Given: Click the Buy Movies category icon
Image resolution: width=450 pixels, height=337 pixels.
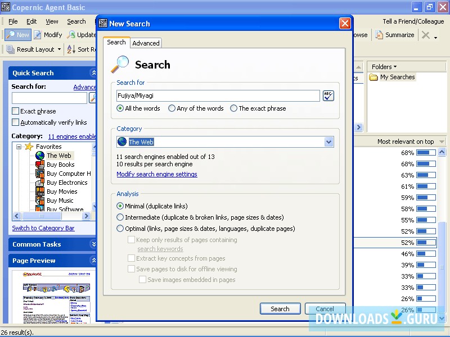Looking at the screenshot, I should click(40, 192).
